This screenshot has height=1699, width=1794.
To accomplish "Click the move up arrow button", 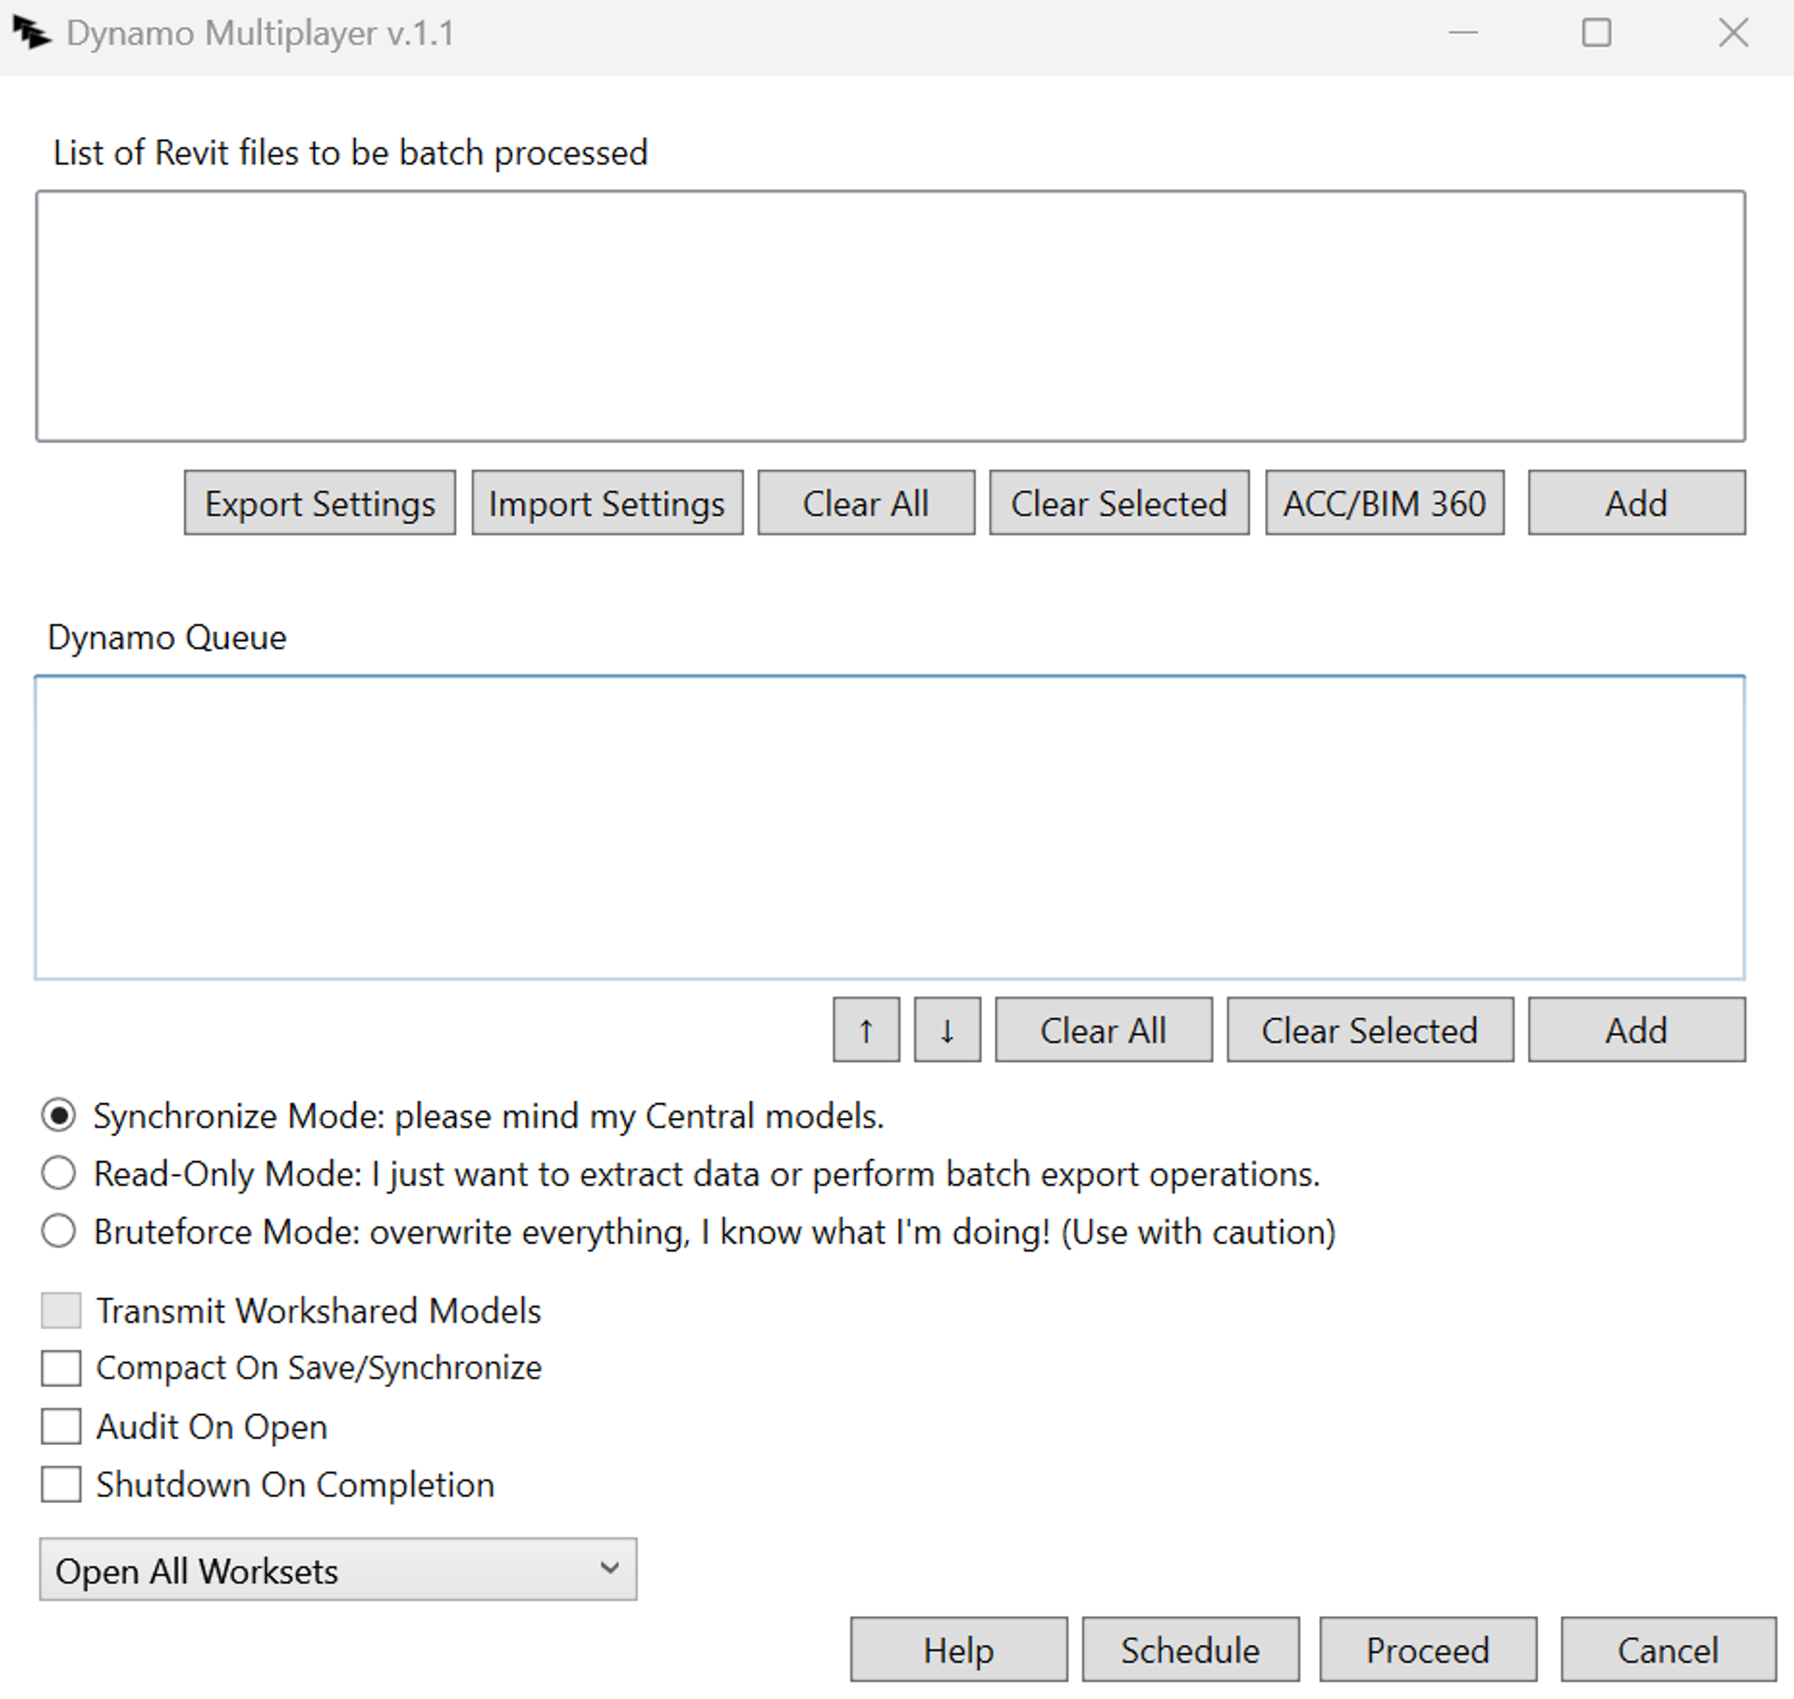I will (865, 1030).
